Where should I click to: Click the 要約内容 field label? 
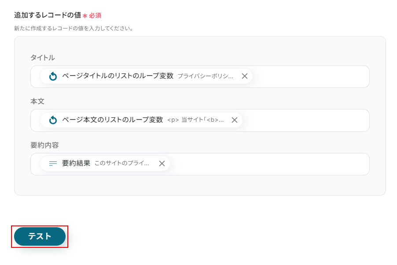click(44, 145)
